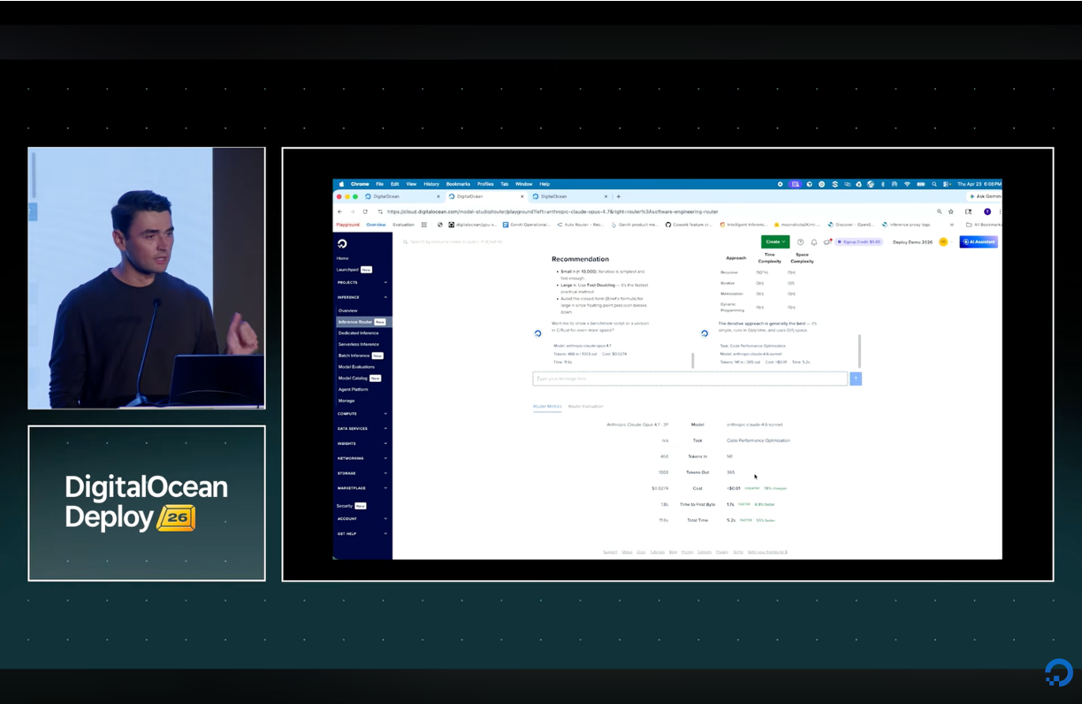The width and height of the screenshot is (1082, 704).
Task: Switch to the Router Metrics tab
Action: pyautogui.click(x=547, y=406)
